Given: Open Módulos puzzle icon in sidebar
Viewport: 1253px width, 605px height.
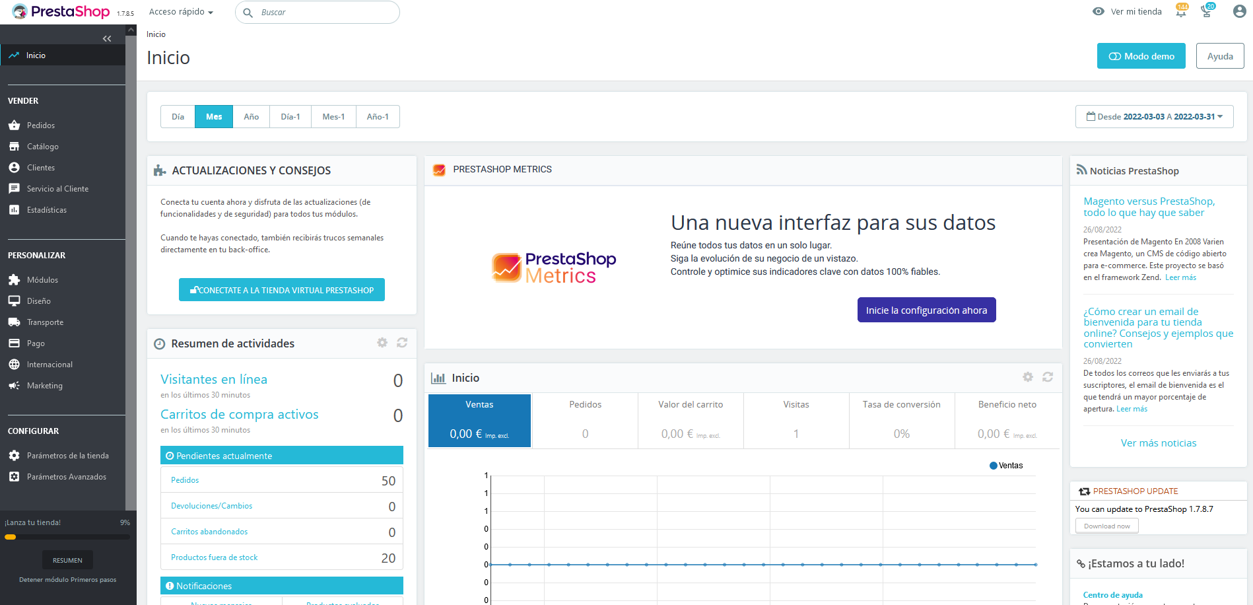Looking at the screenshot, I should (14, 279).
